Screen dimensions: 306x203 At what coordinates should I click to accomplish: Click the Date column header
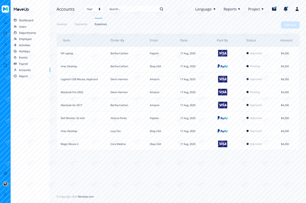point(184,41)
